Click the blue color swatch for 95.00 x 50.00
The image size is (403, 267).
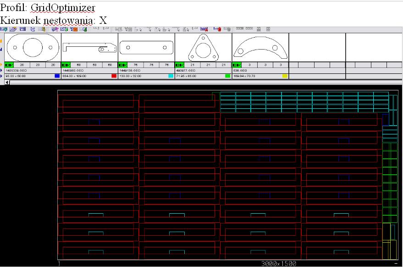click(57, 76)
